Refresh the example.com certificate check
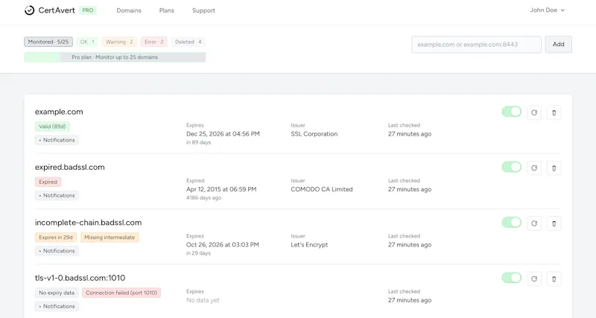Viewport: 596px width, 318px height. 534,112
